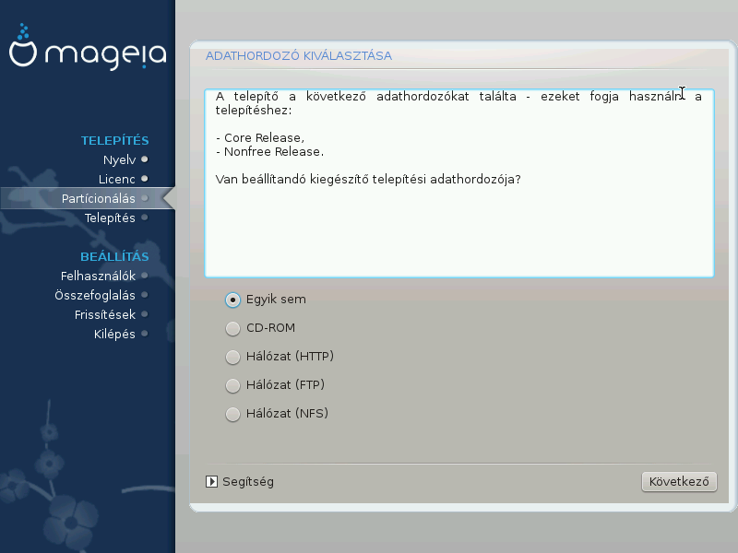Screen dimensions: 738x553
Task: Click the Kilépés sidebar step
Action: pyautogui.click(x=114, y=334)
